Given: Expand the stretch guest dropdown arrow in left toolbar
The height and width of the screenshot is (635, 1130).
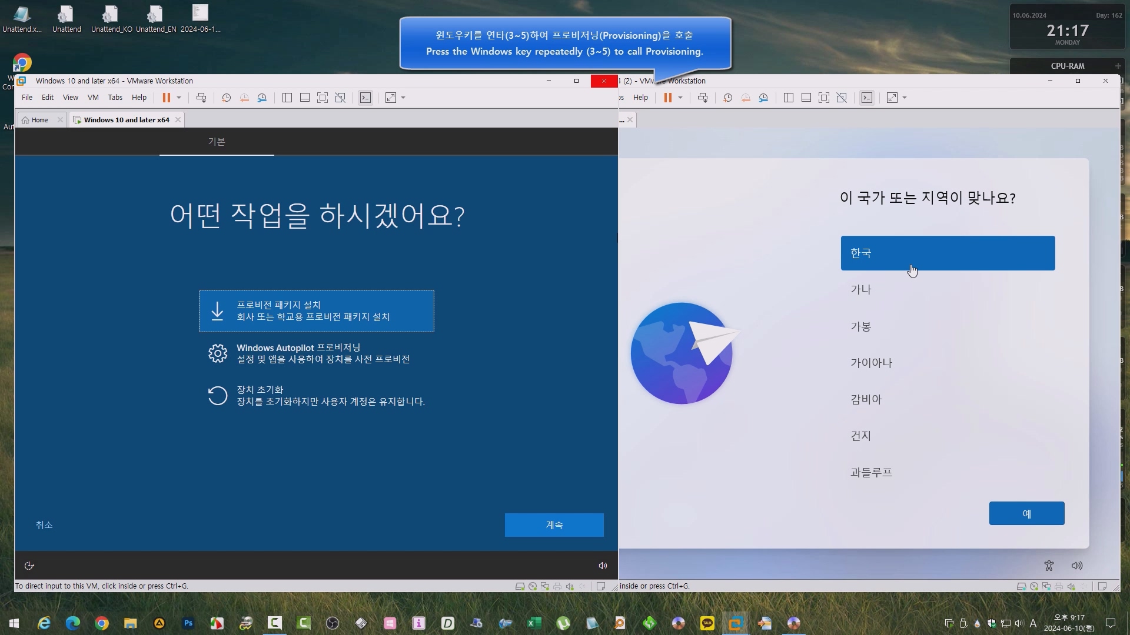Looking at the screenshot, I should 403,98.
